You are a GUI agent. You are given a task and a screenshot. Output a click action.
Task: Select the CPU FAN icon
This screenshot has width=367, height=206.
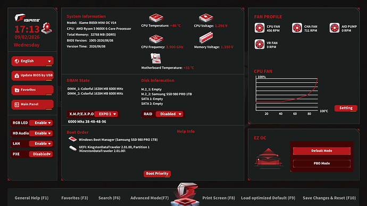pos(260,28)
